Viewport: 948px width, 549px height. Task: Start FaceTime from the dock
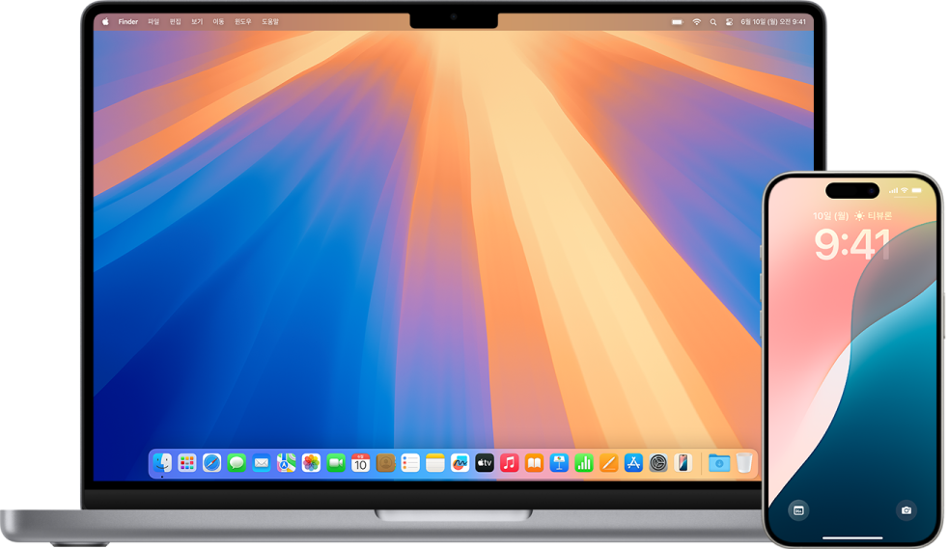336,463
